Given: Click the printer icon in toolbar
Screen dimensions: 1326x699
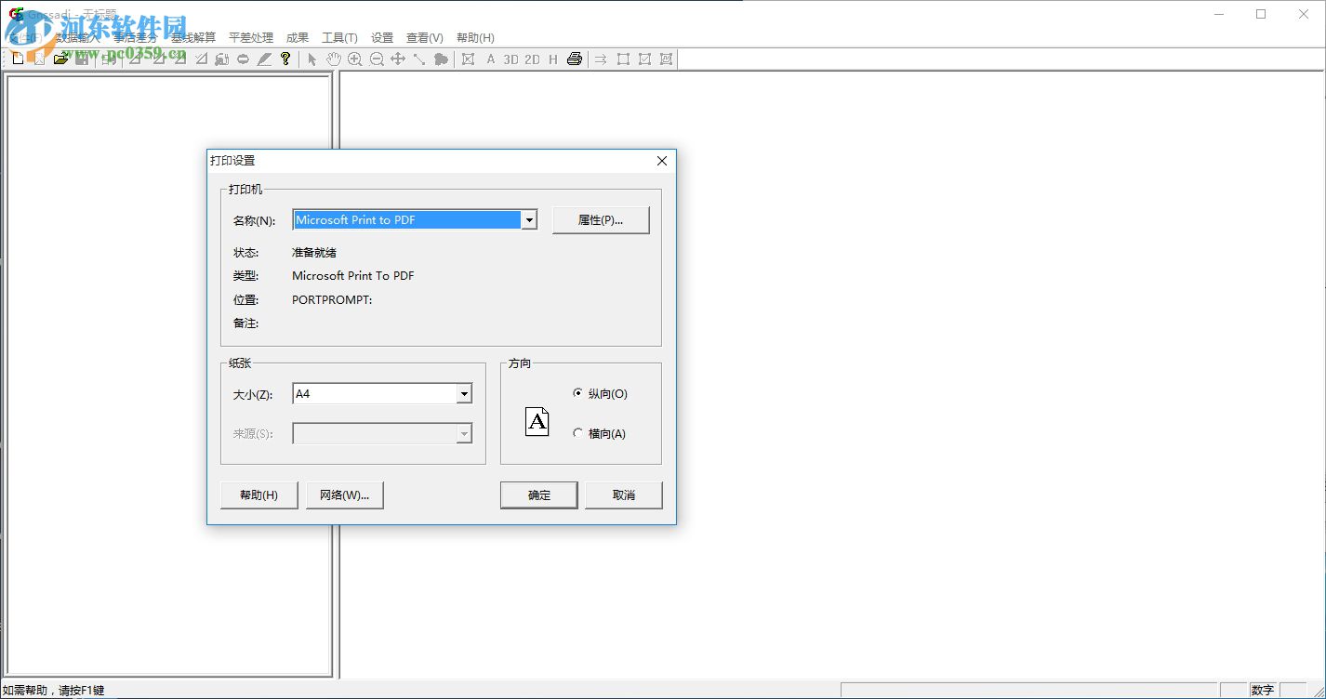Looking at the screenshot, I should click(575, 59).
